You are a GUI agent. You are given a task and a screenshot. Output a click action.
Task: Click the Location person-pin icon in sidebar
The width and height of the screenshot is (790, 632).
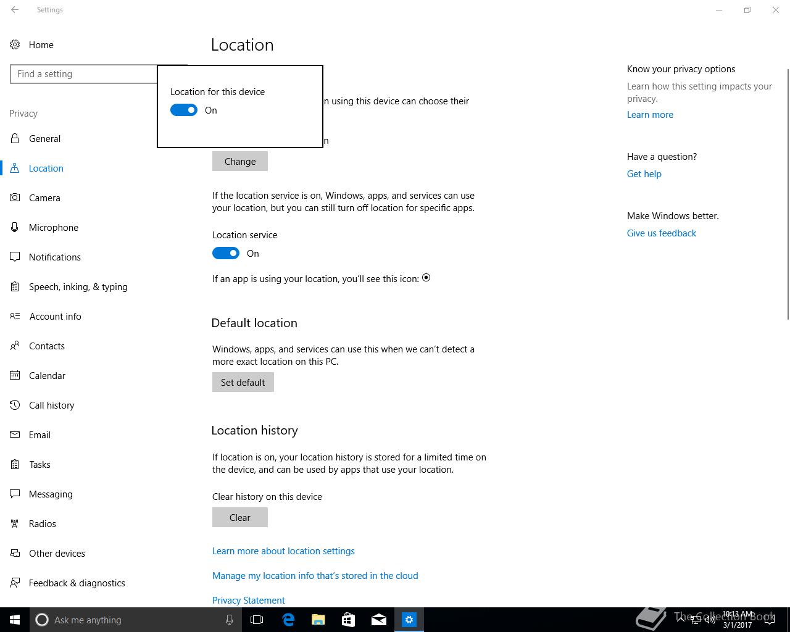tap(15, 168)
